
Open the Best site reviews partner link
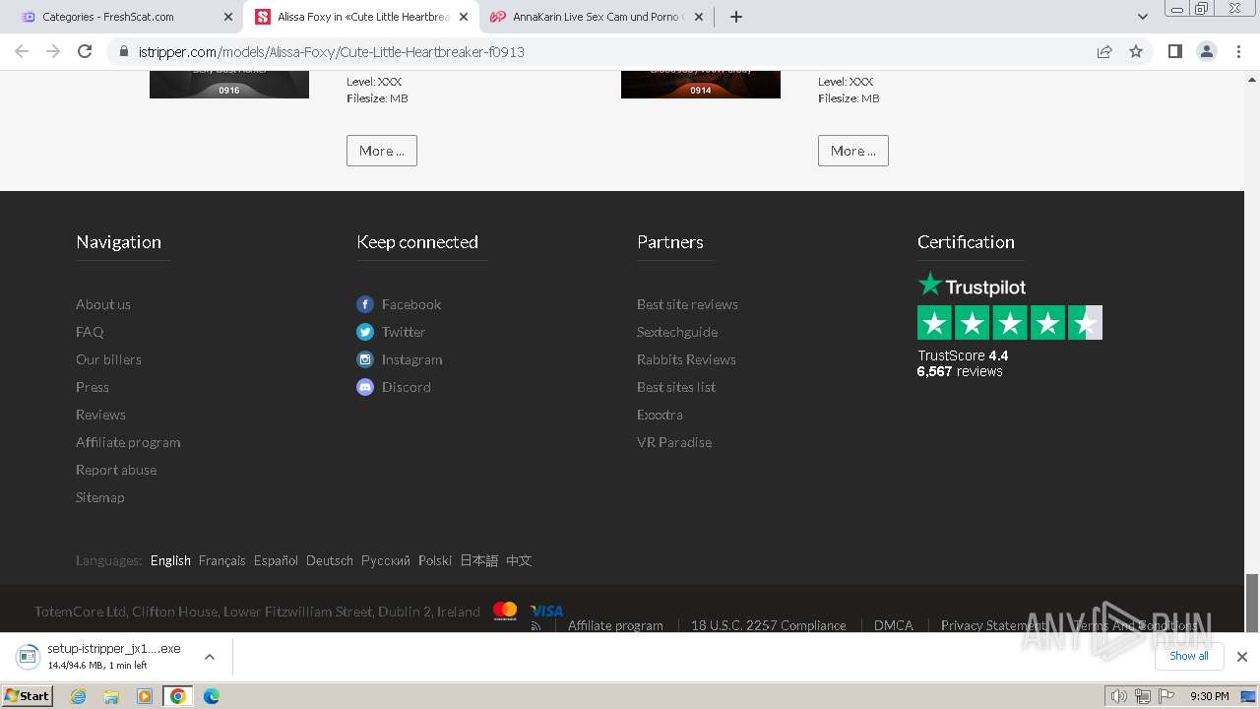pos(687,304)
